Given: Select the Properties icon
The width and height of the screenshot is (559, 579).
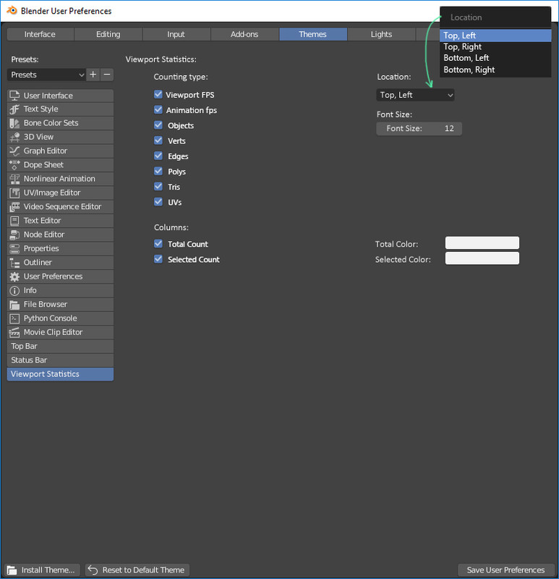Looking at the screenshot, I should (x=14, y=249).
